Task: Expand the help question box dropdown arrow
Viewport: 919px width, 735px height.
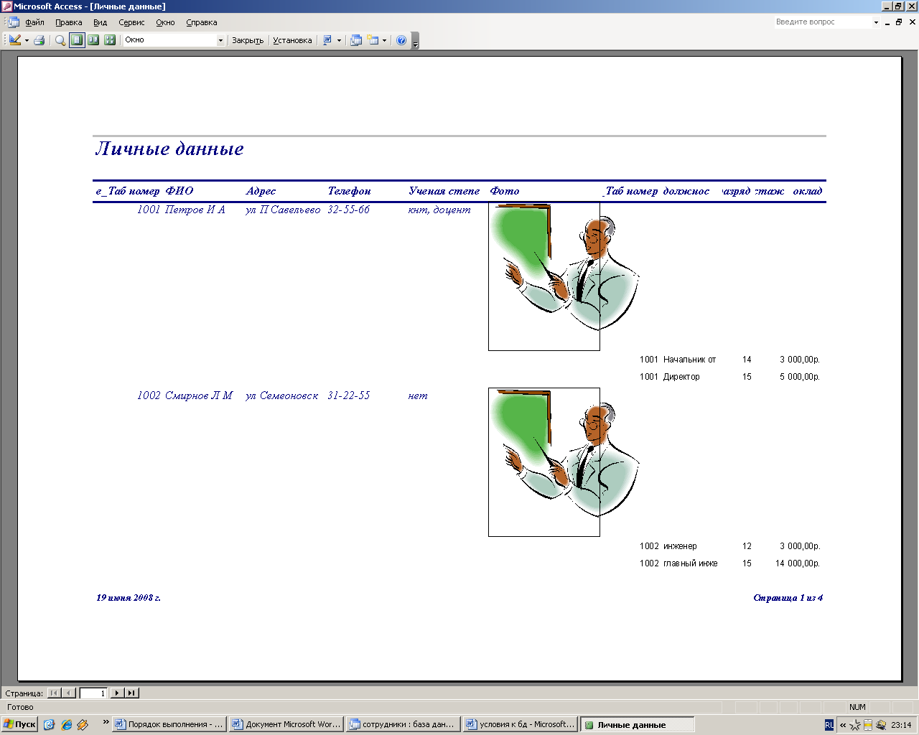Action: tap(876, 22)
